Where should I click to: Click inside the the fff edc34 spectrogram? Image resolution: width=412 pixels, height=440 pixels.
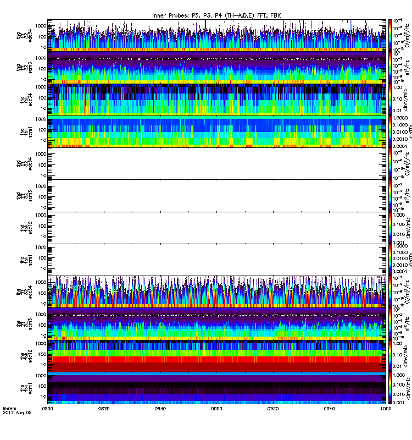coord(216,292)
